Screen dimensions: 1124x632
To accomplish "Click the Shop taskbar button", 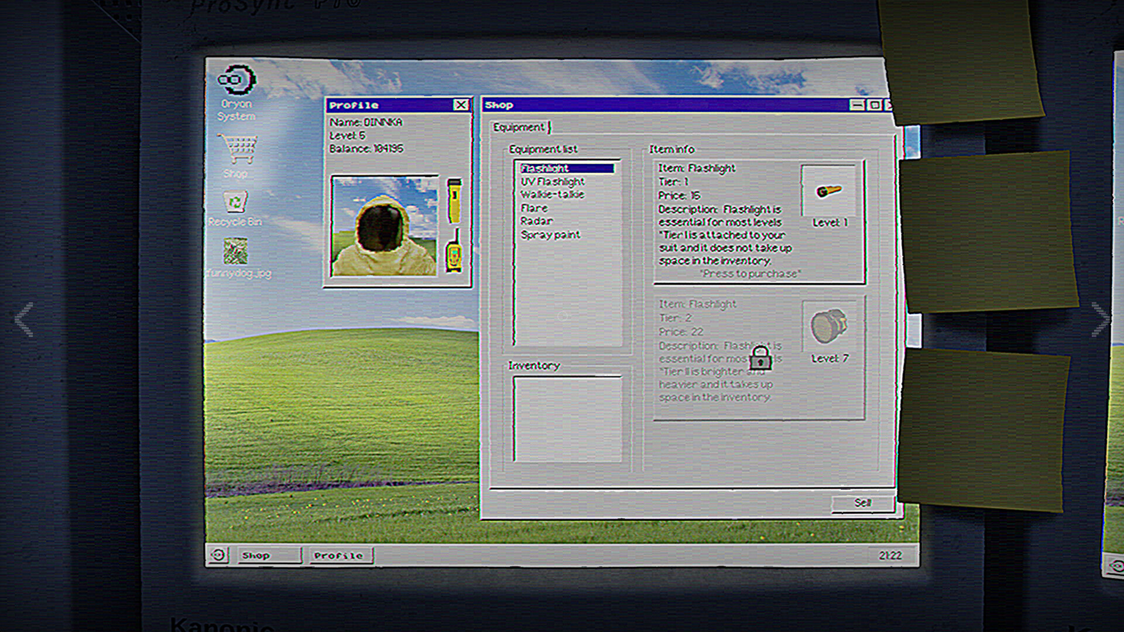I will pos(269,555).
